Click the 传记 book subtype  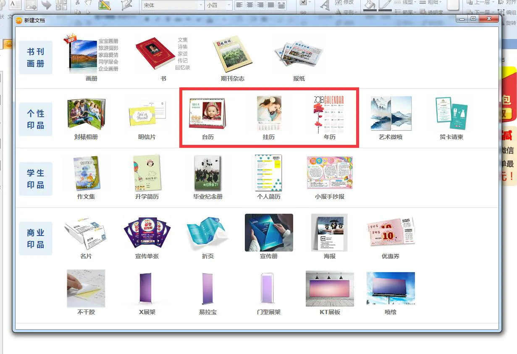coord(183,60)
